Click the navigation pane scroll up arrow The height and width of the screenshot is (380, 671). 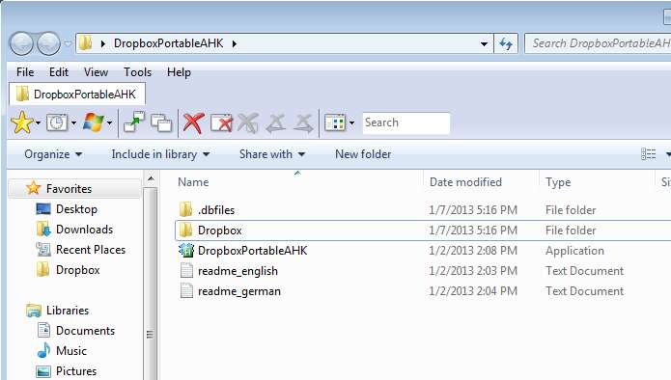click(x=151, y=178)
